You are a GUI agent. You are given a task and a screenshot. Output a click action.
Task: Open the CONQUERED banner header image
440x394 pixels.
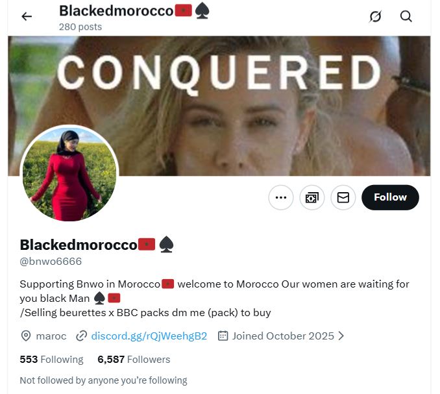pos(219,106)
